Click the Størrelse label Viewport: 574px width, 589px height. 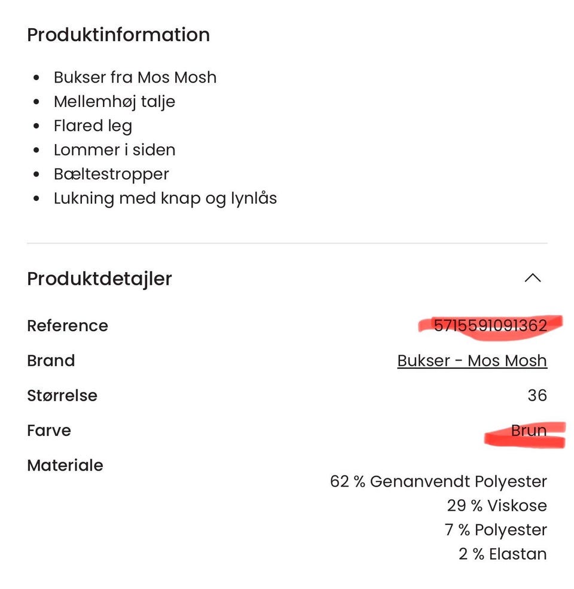62,395
